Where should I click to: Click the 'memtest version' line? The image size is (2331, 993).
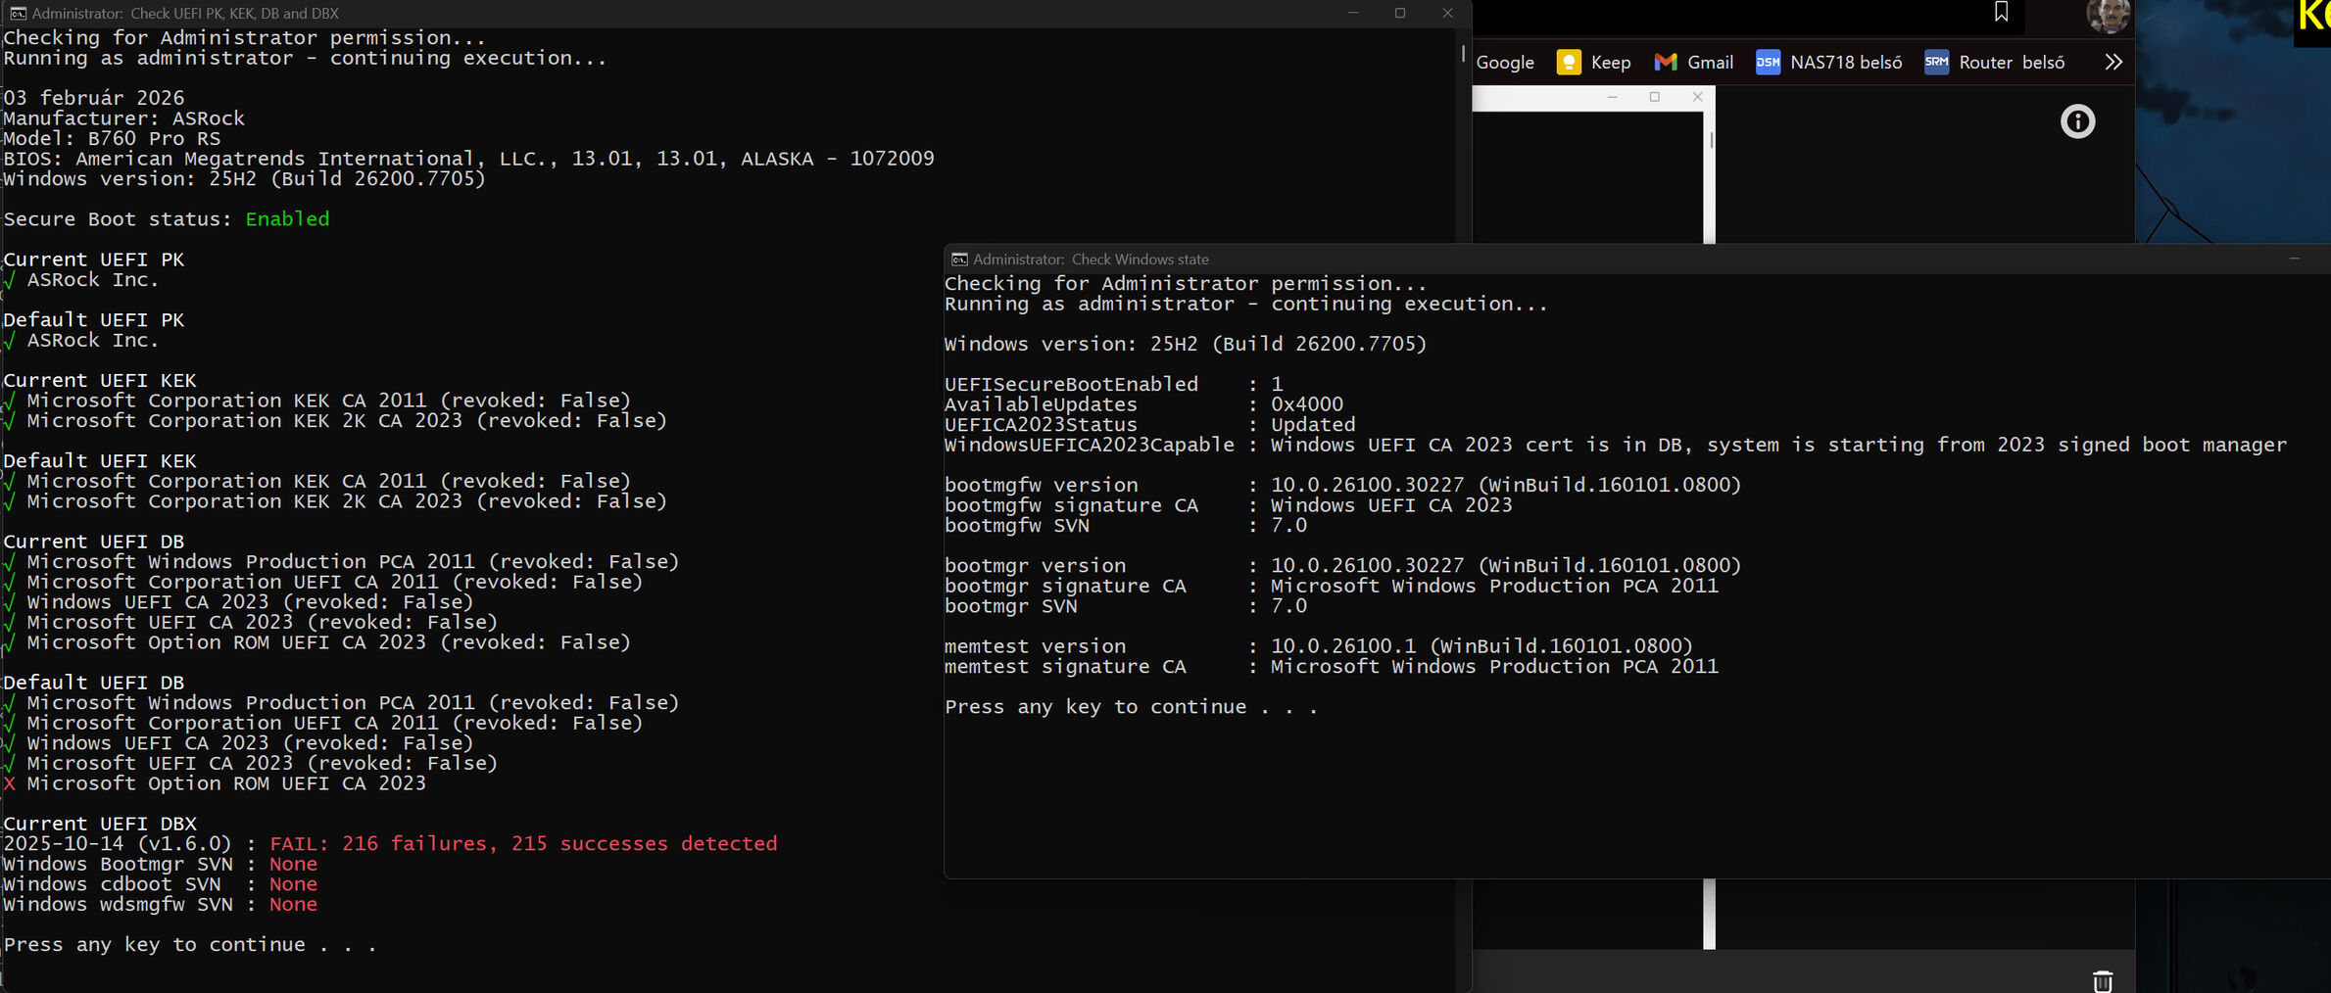[x=1319, y=646]
